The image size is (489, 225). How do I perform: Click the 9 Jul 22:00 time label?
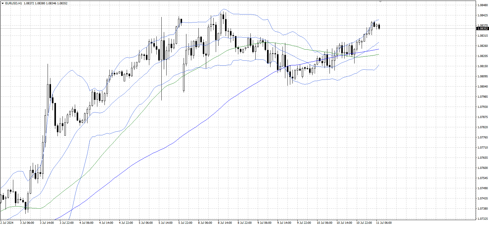(x=304, y=223)
